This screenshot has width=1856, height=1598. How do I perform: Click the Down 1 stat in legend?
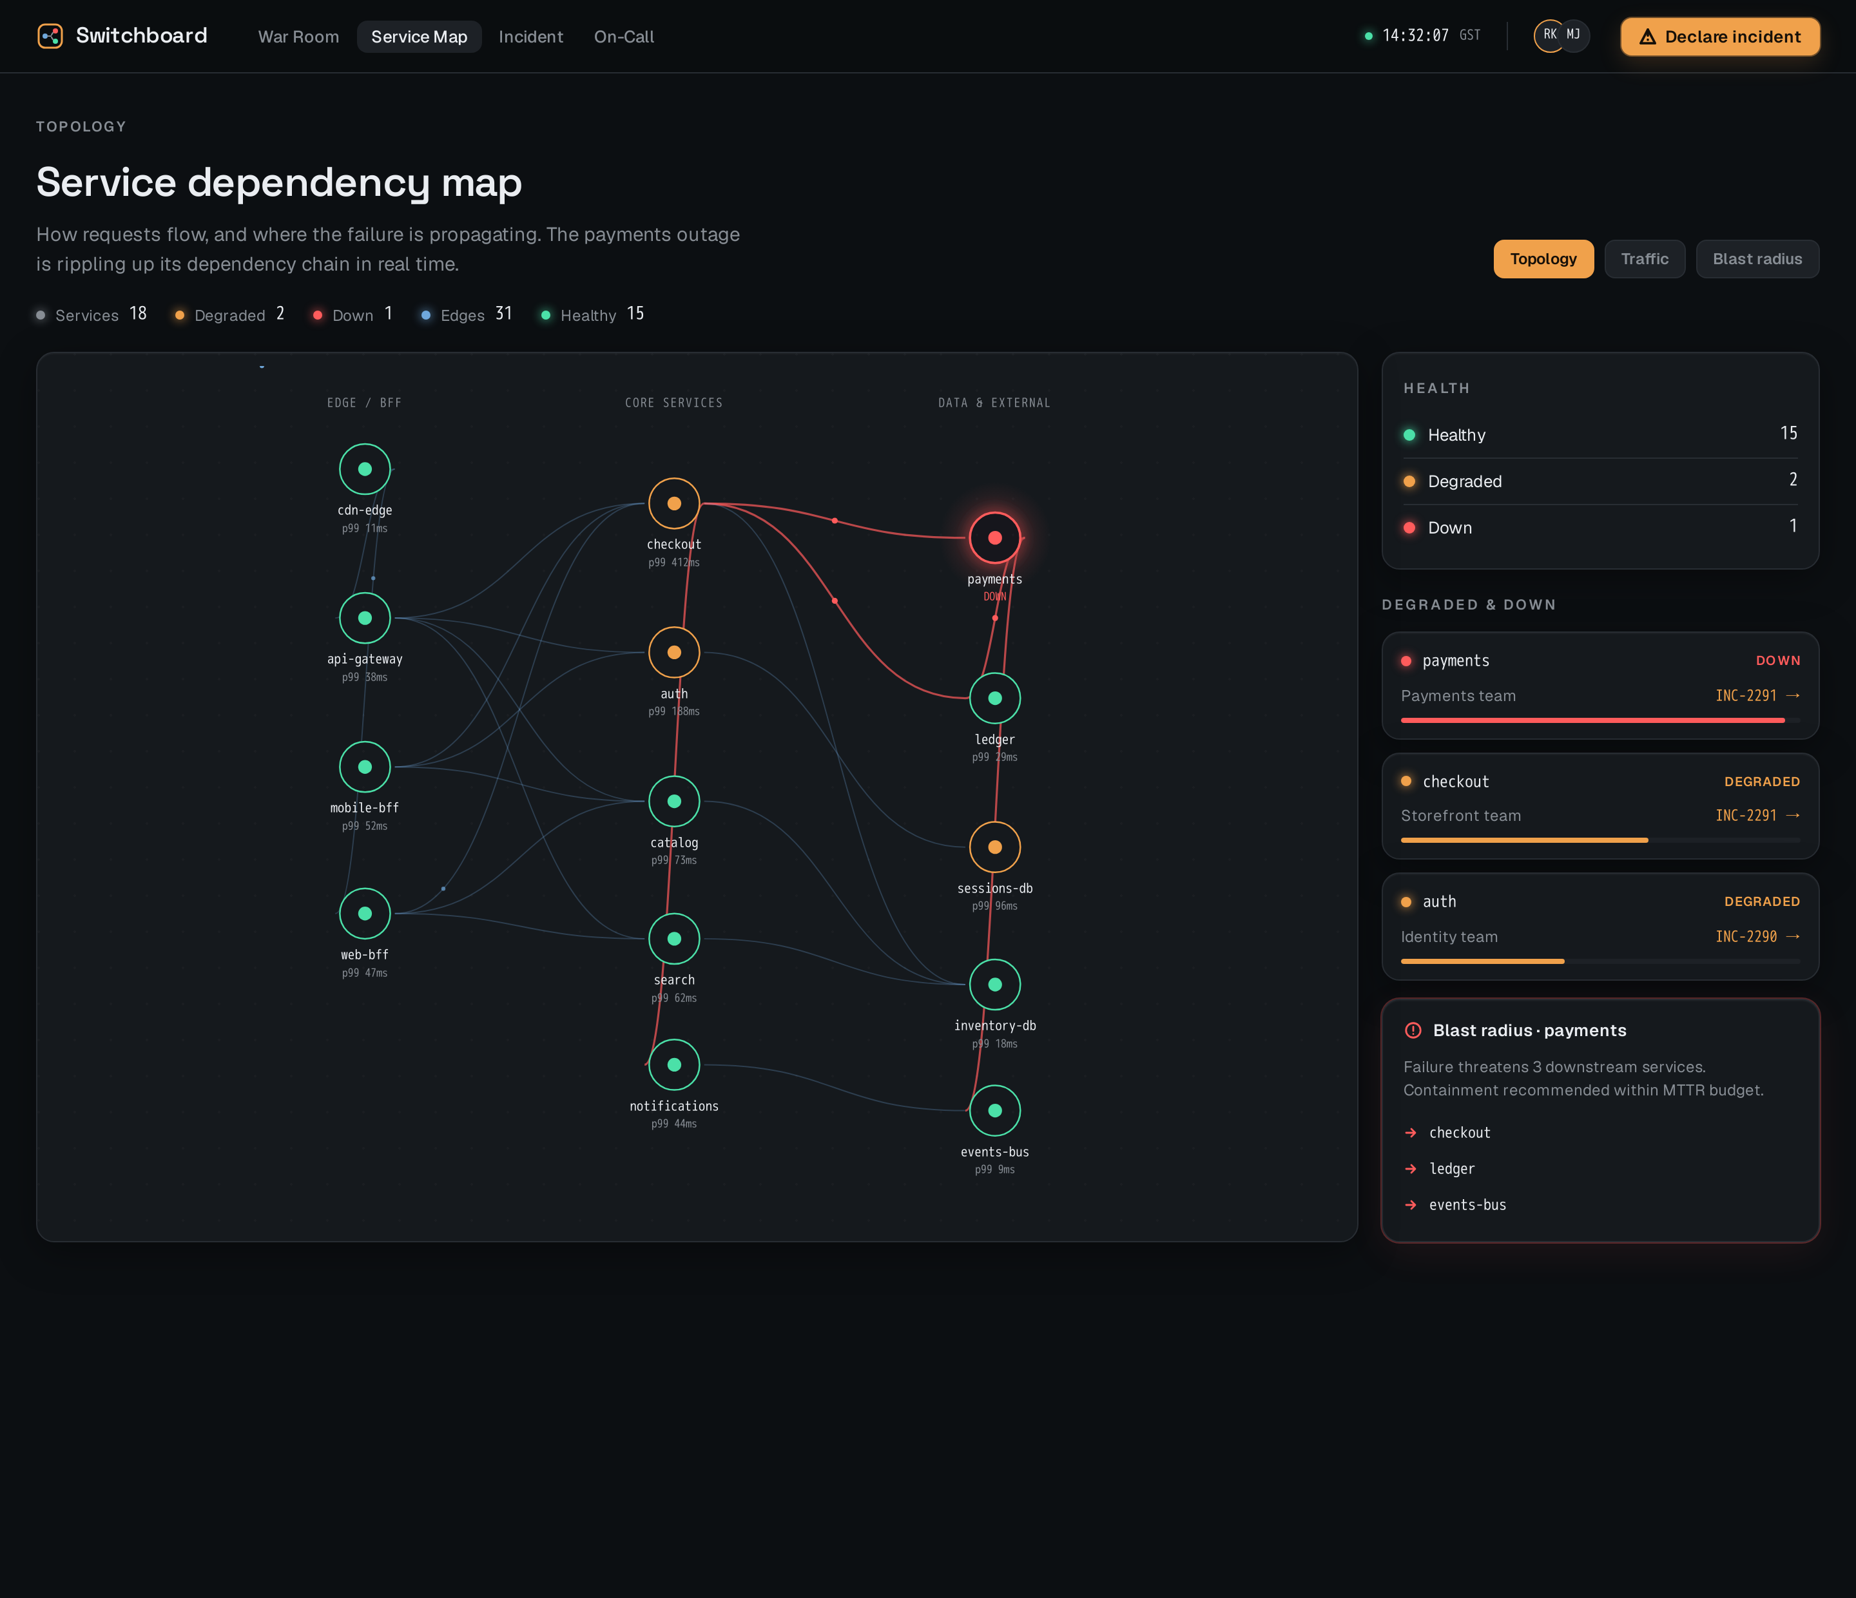click(352, 314)
